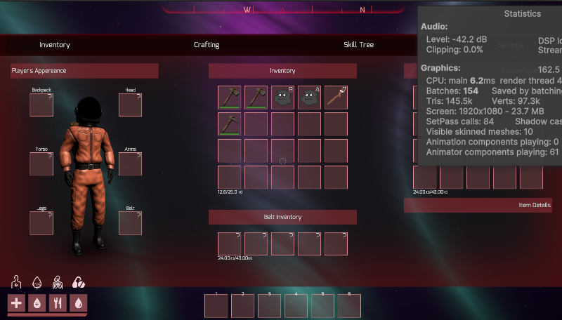Click the last slot in Belt Inventory
The height and width of the screenshot is (320, 562).
pos(336,244)
